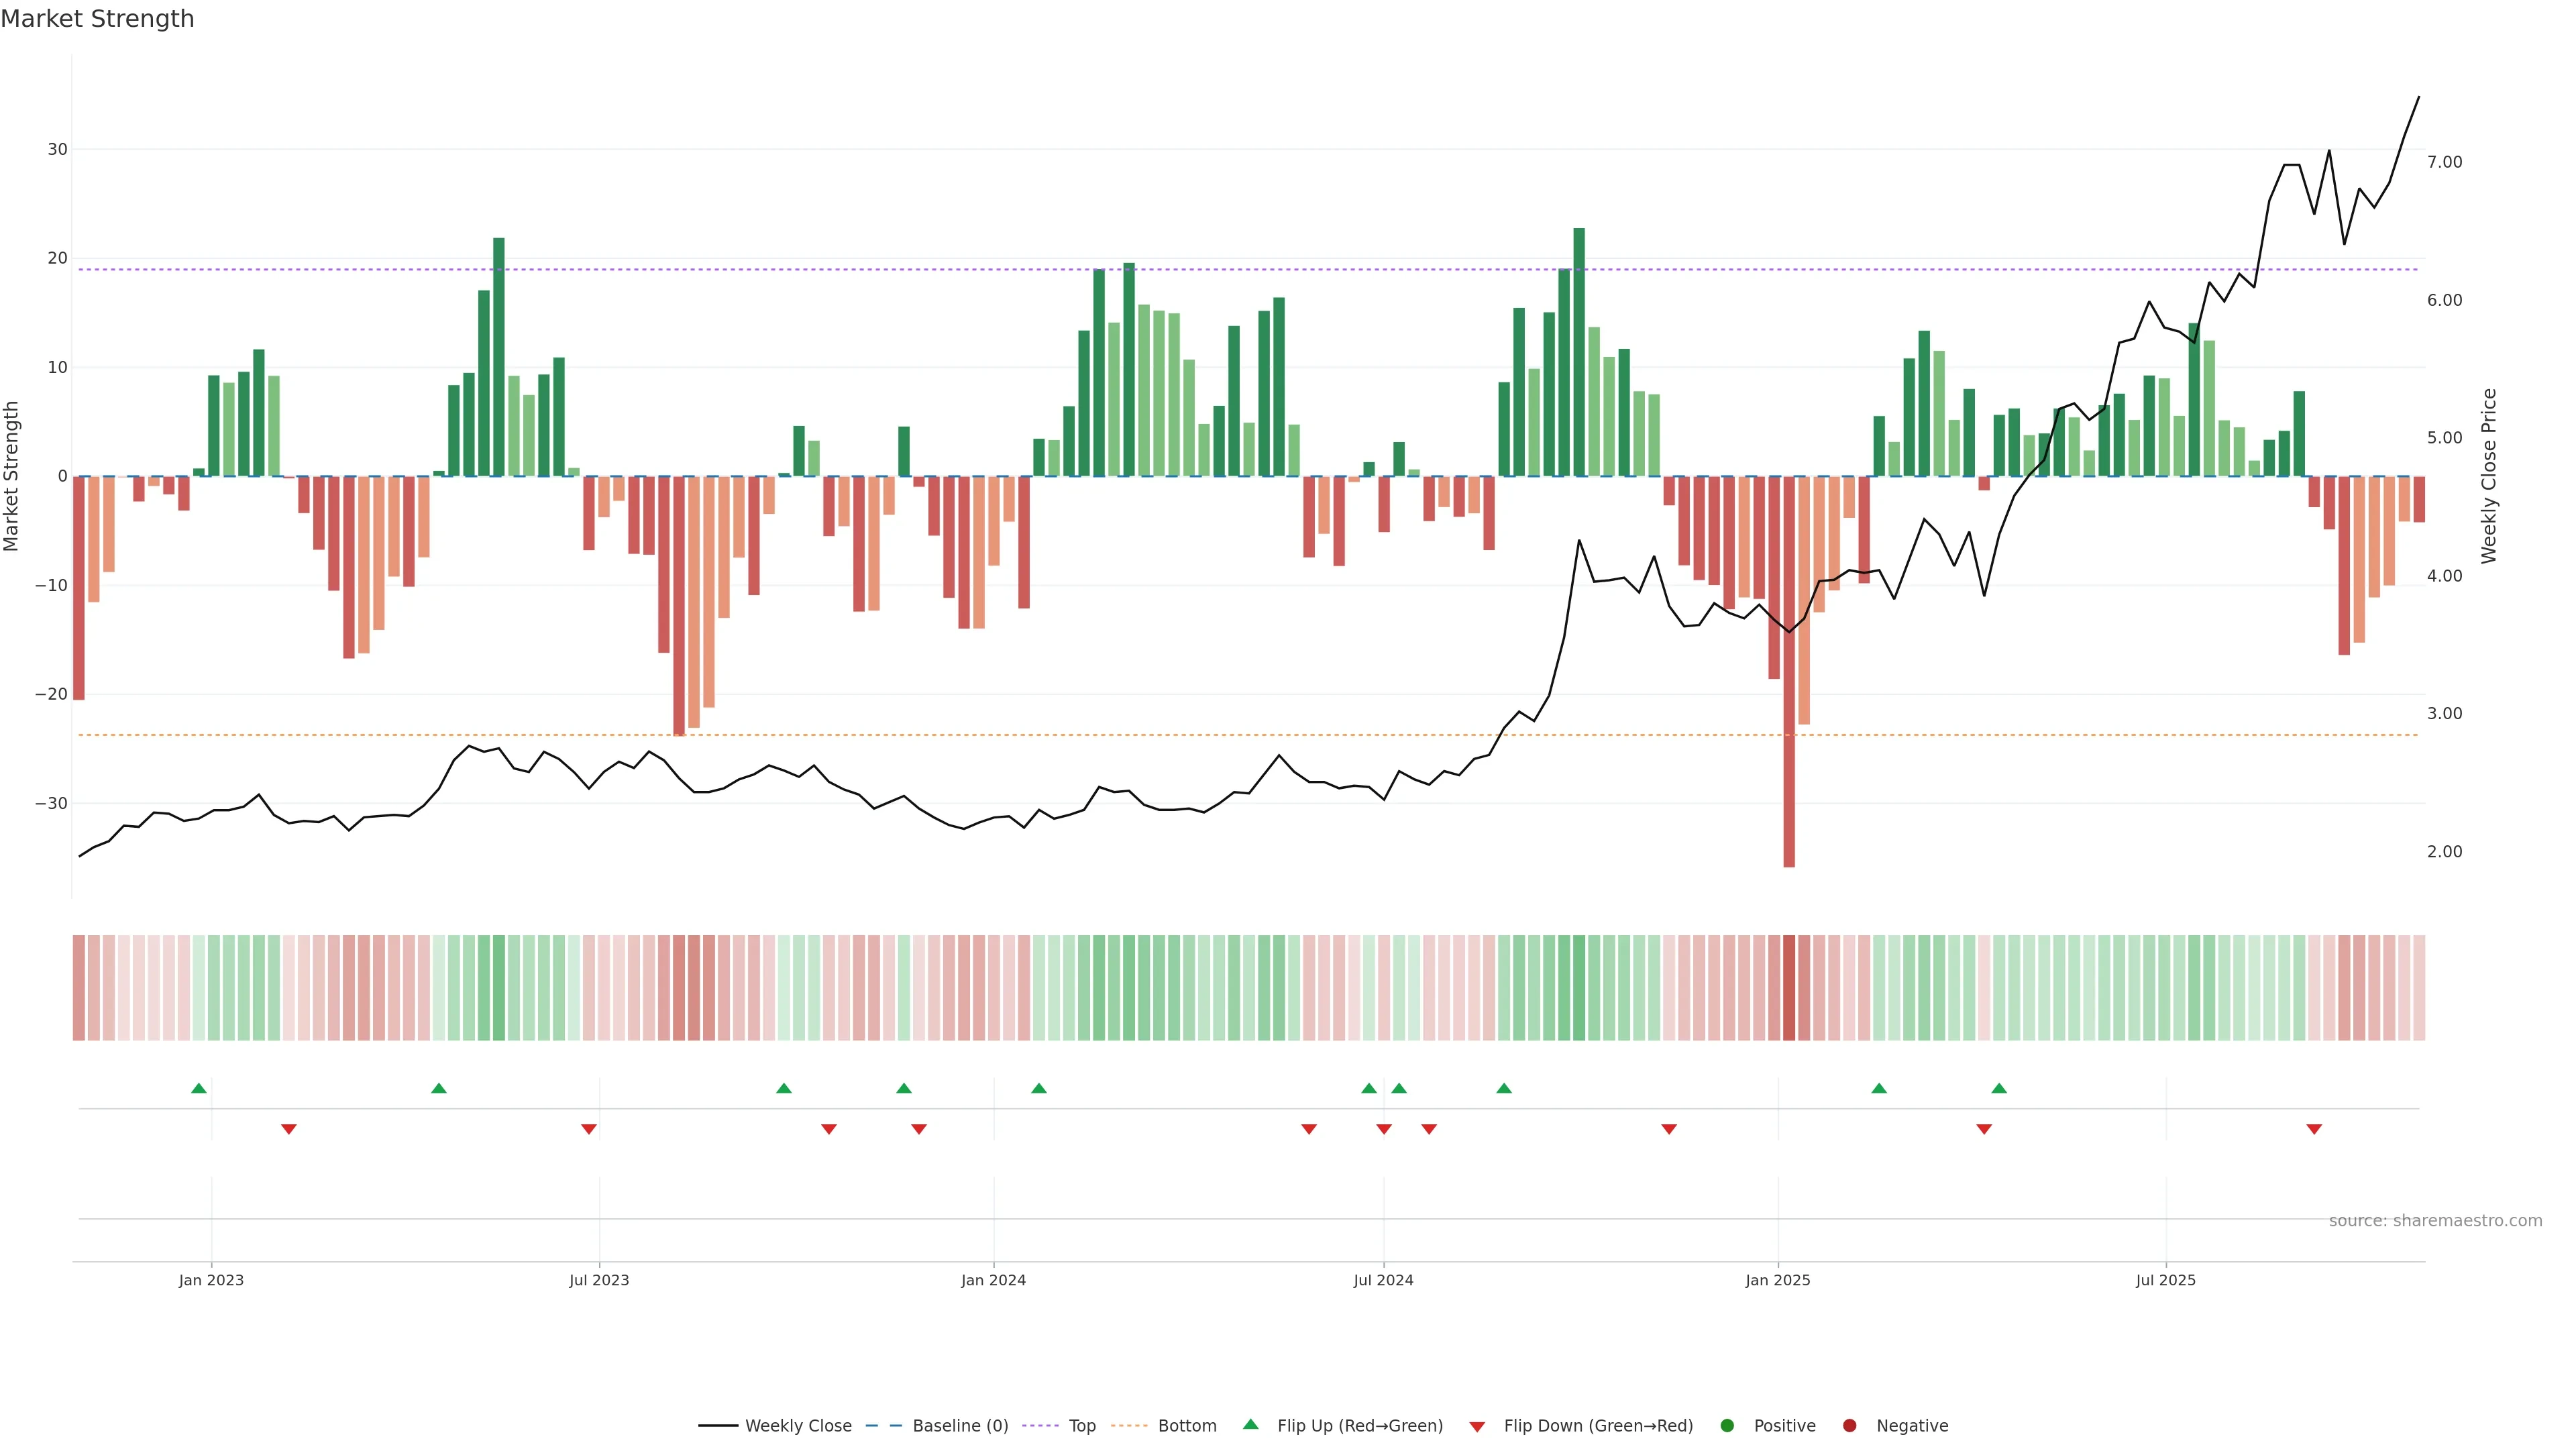Click the flip-up marker just after Jan 2024
The image size is (2576, 1449).
click(1039, 1088)
